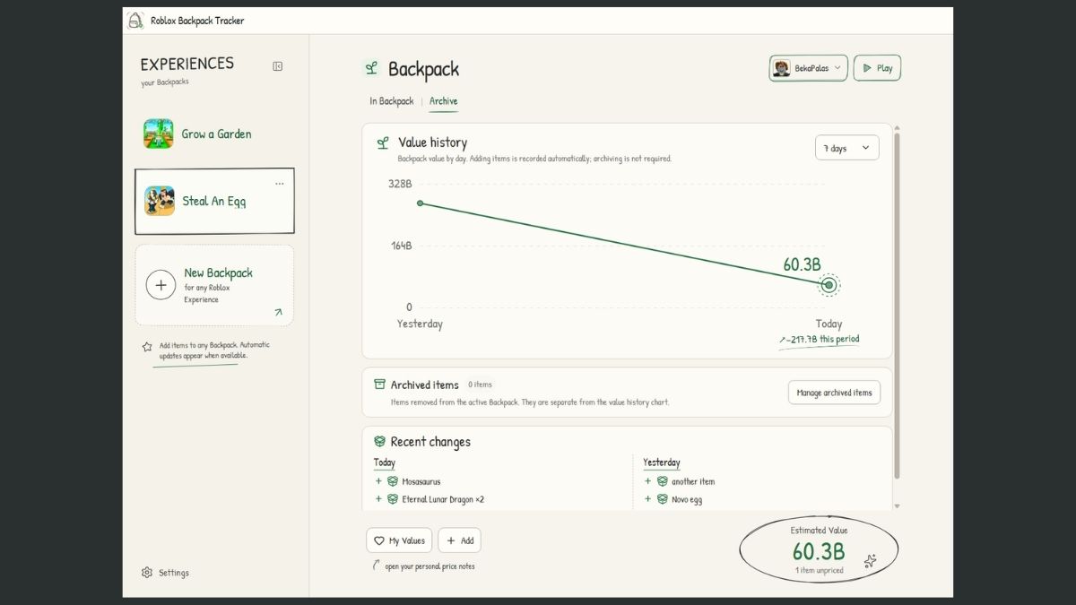Click the New Backpack arrow icon
The image size is (1076, 605).
coord(278,312)
